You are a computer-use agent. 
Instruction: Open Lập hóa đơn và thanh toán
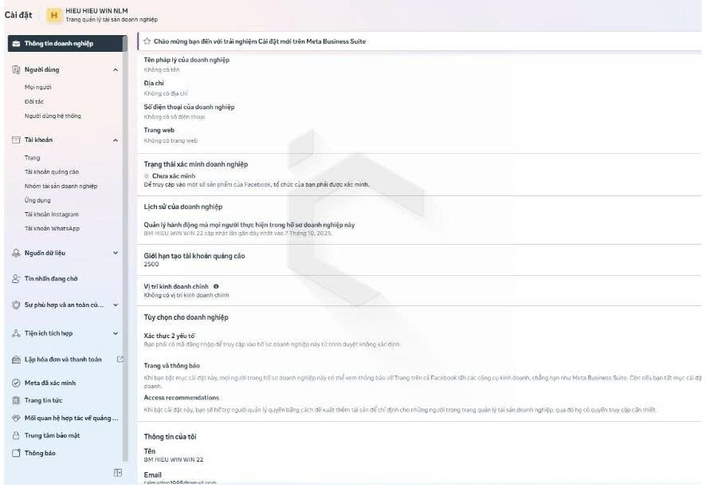(x=65, y=359)
